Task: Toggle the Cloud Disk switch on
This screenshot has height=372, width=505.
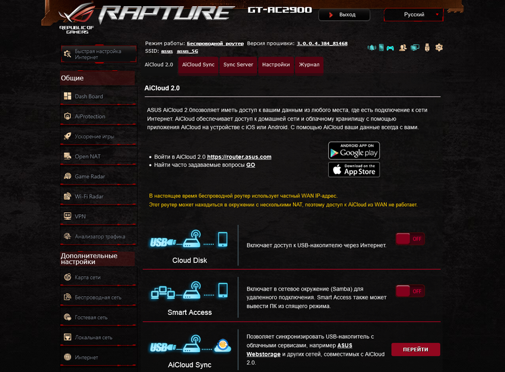Action: (410, 239)
